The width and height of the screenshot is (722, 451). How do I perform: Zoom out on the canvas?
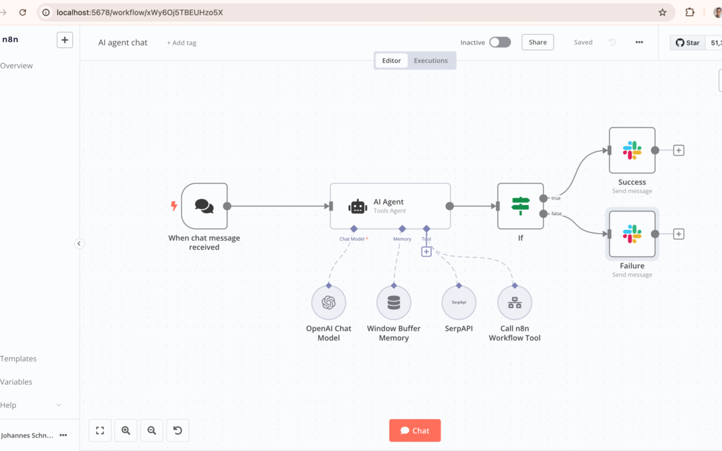(152, 430)
